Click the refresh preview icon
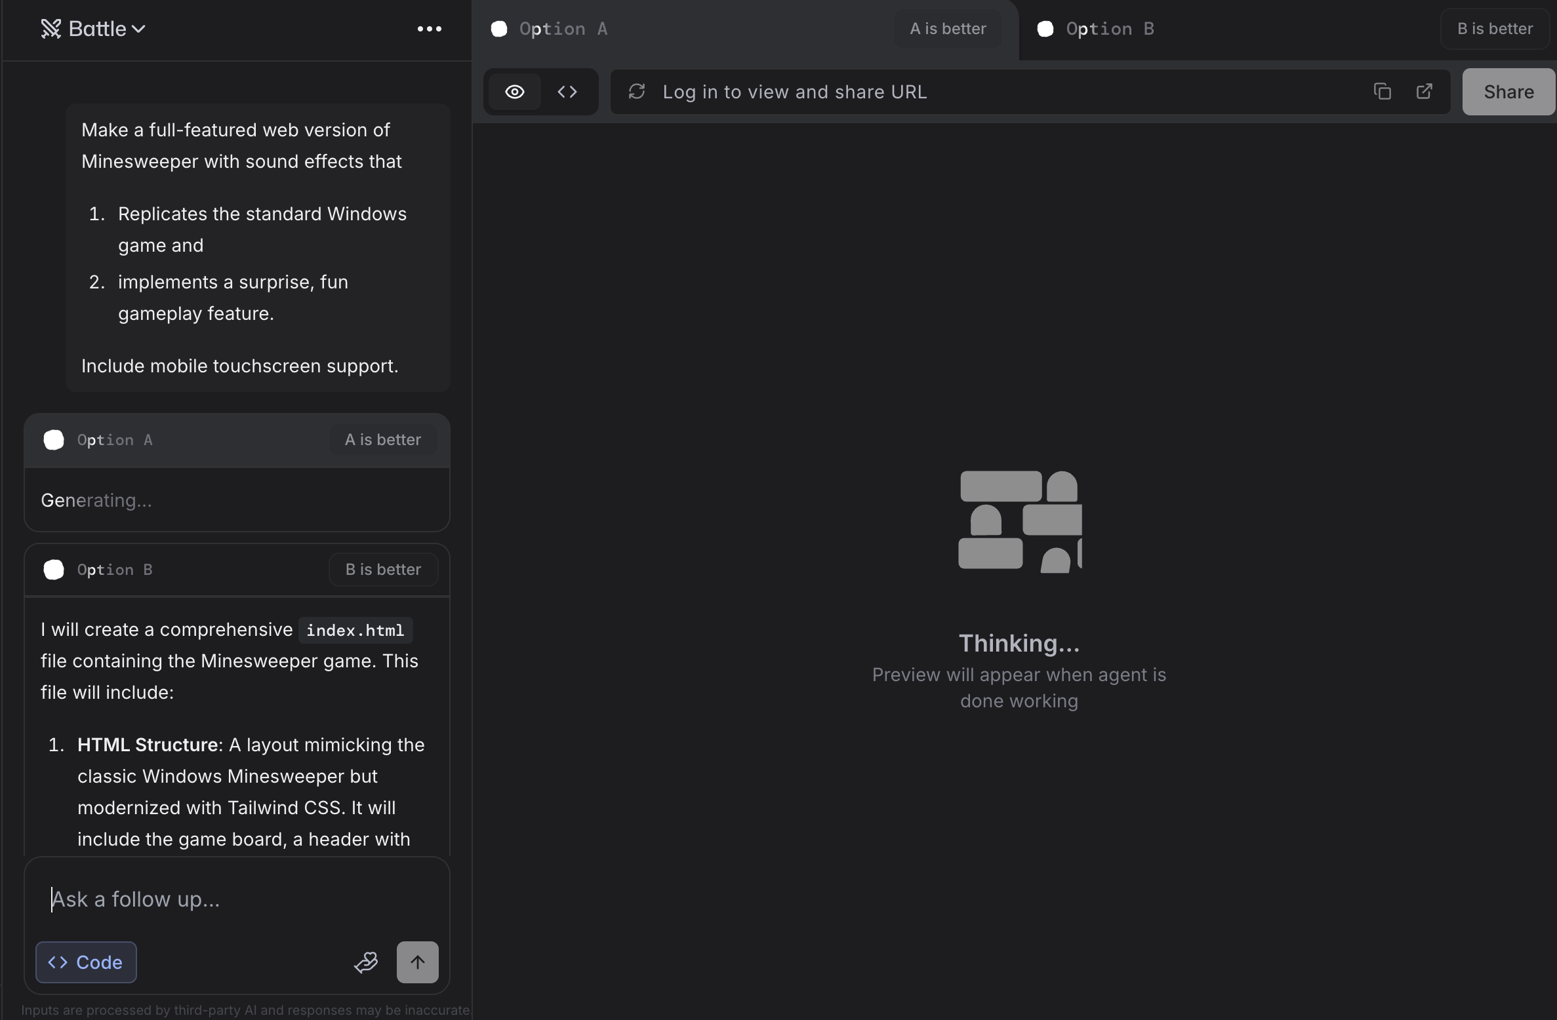The height and width of the screenshot is (1020, 1557). pos(637,92)
